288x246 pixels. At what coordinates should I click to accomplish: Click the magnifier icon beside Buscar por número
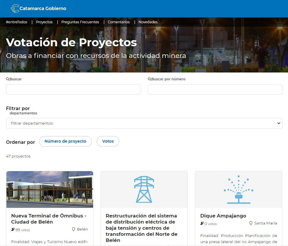pyautogui.click(x=149, y=79)
